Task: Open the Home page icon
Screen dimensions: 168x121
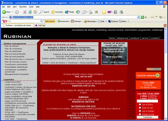Action: click(35, 12)
